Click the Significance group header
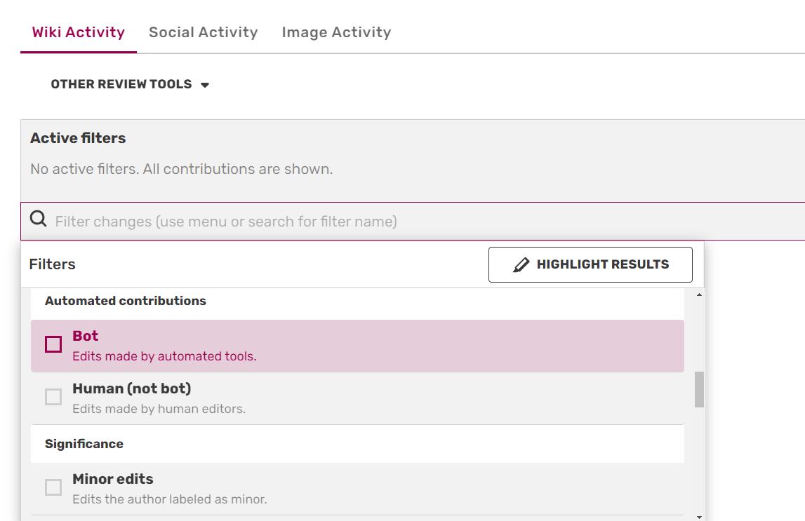Viewport: 805px width, 521px height. point(84,444)
